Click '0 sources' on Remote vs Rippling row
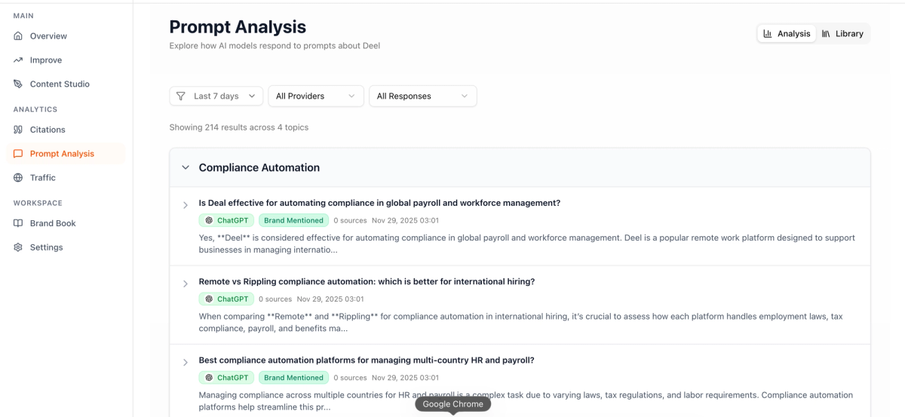The image size is (905, 417). (275, 299)
